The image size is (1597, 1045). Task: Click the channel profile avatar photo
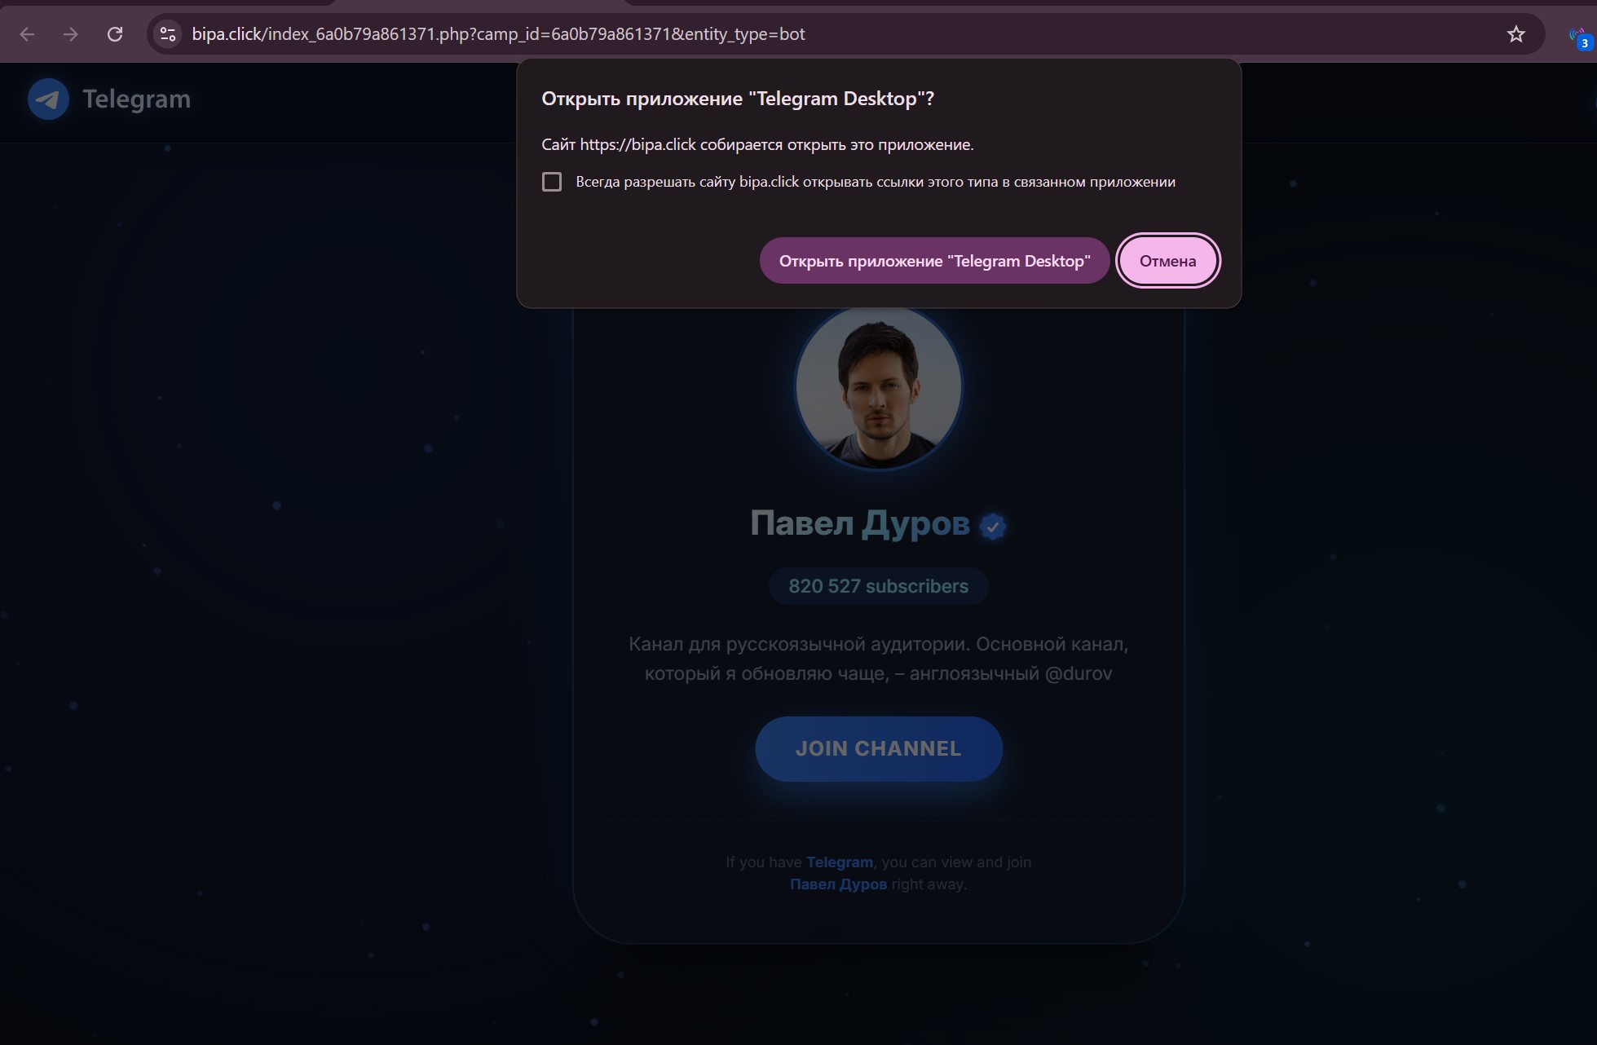point(879,386)
